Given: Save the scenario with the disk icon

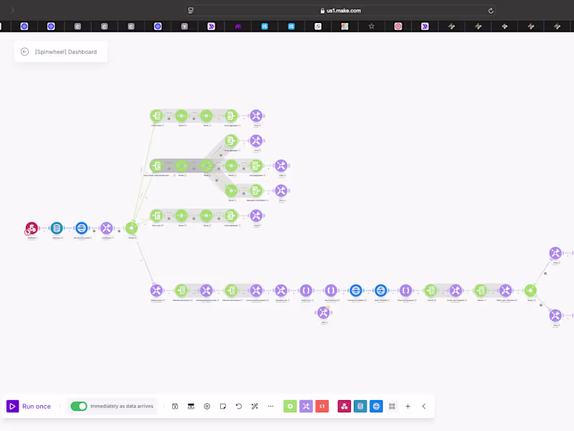Looking at the screenshot, I should coord(175,406).
